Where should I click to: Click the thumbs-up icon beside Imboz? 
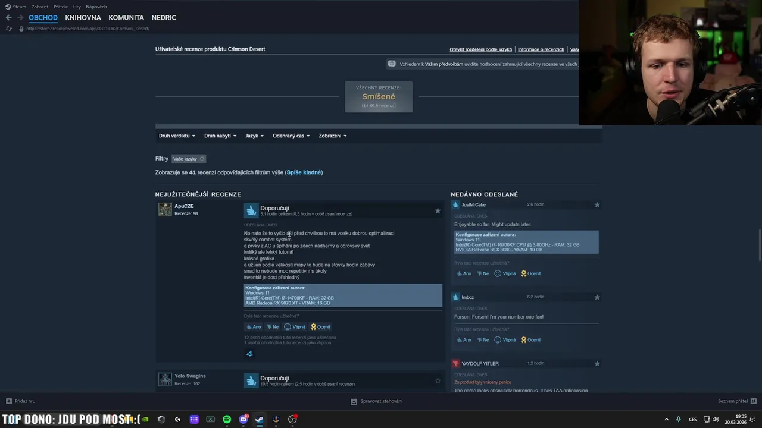(456, 297)
